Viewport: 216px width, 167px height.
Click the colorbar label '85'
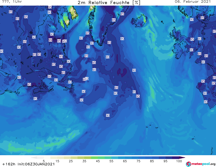click(152, 161)
